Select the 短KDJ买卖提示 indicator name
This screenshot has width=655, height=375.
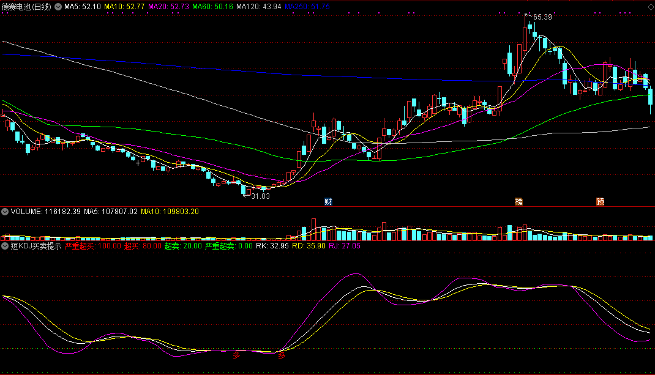pyautogui.click(x=36, y=246)
